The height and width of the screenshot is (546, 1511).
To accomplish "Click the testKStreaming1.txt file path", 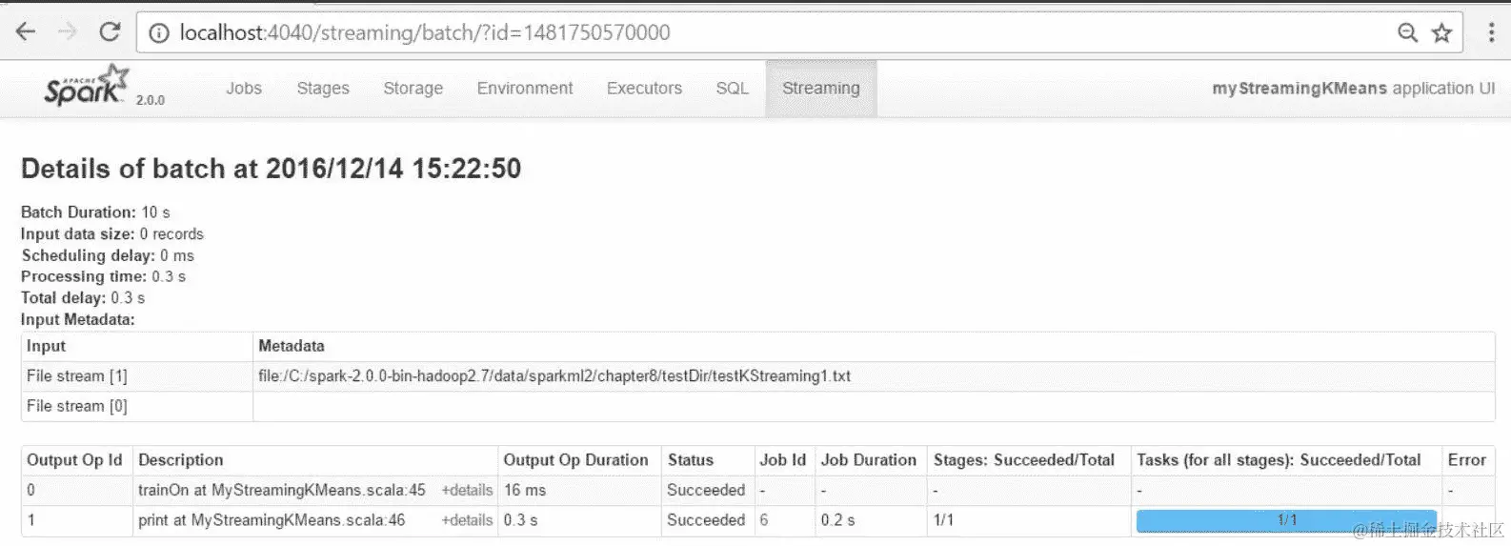I will click(x=554, y=376).
